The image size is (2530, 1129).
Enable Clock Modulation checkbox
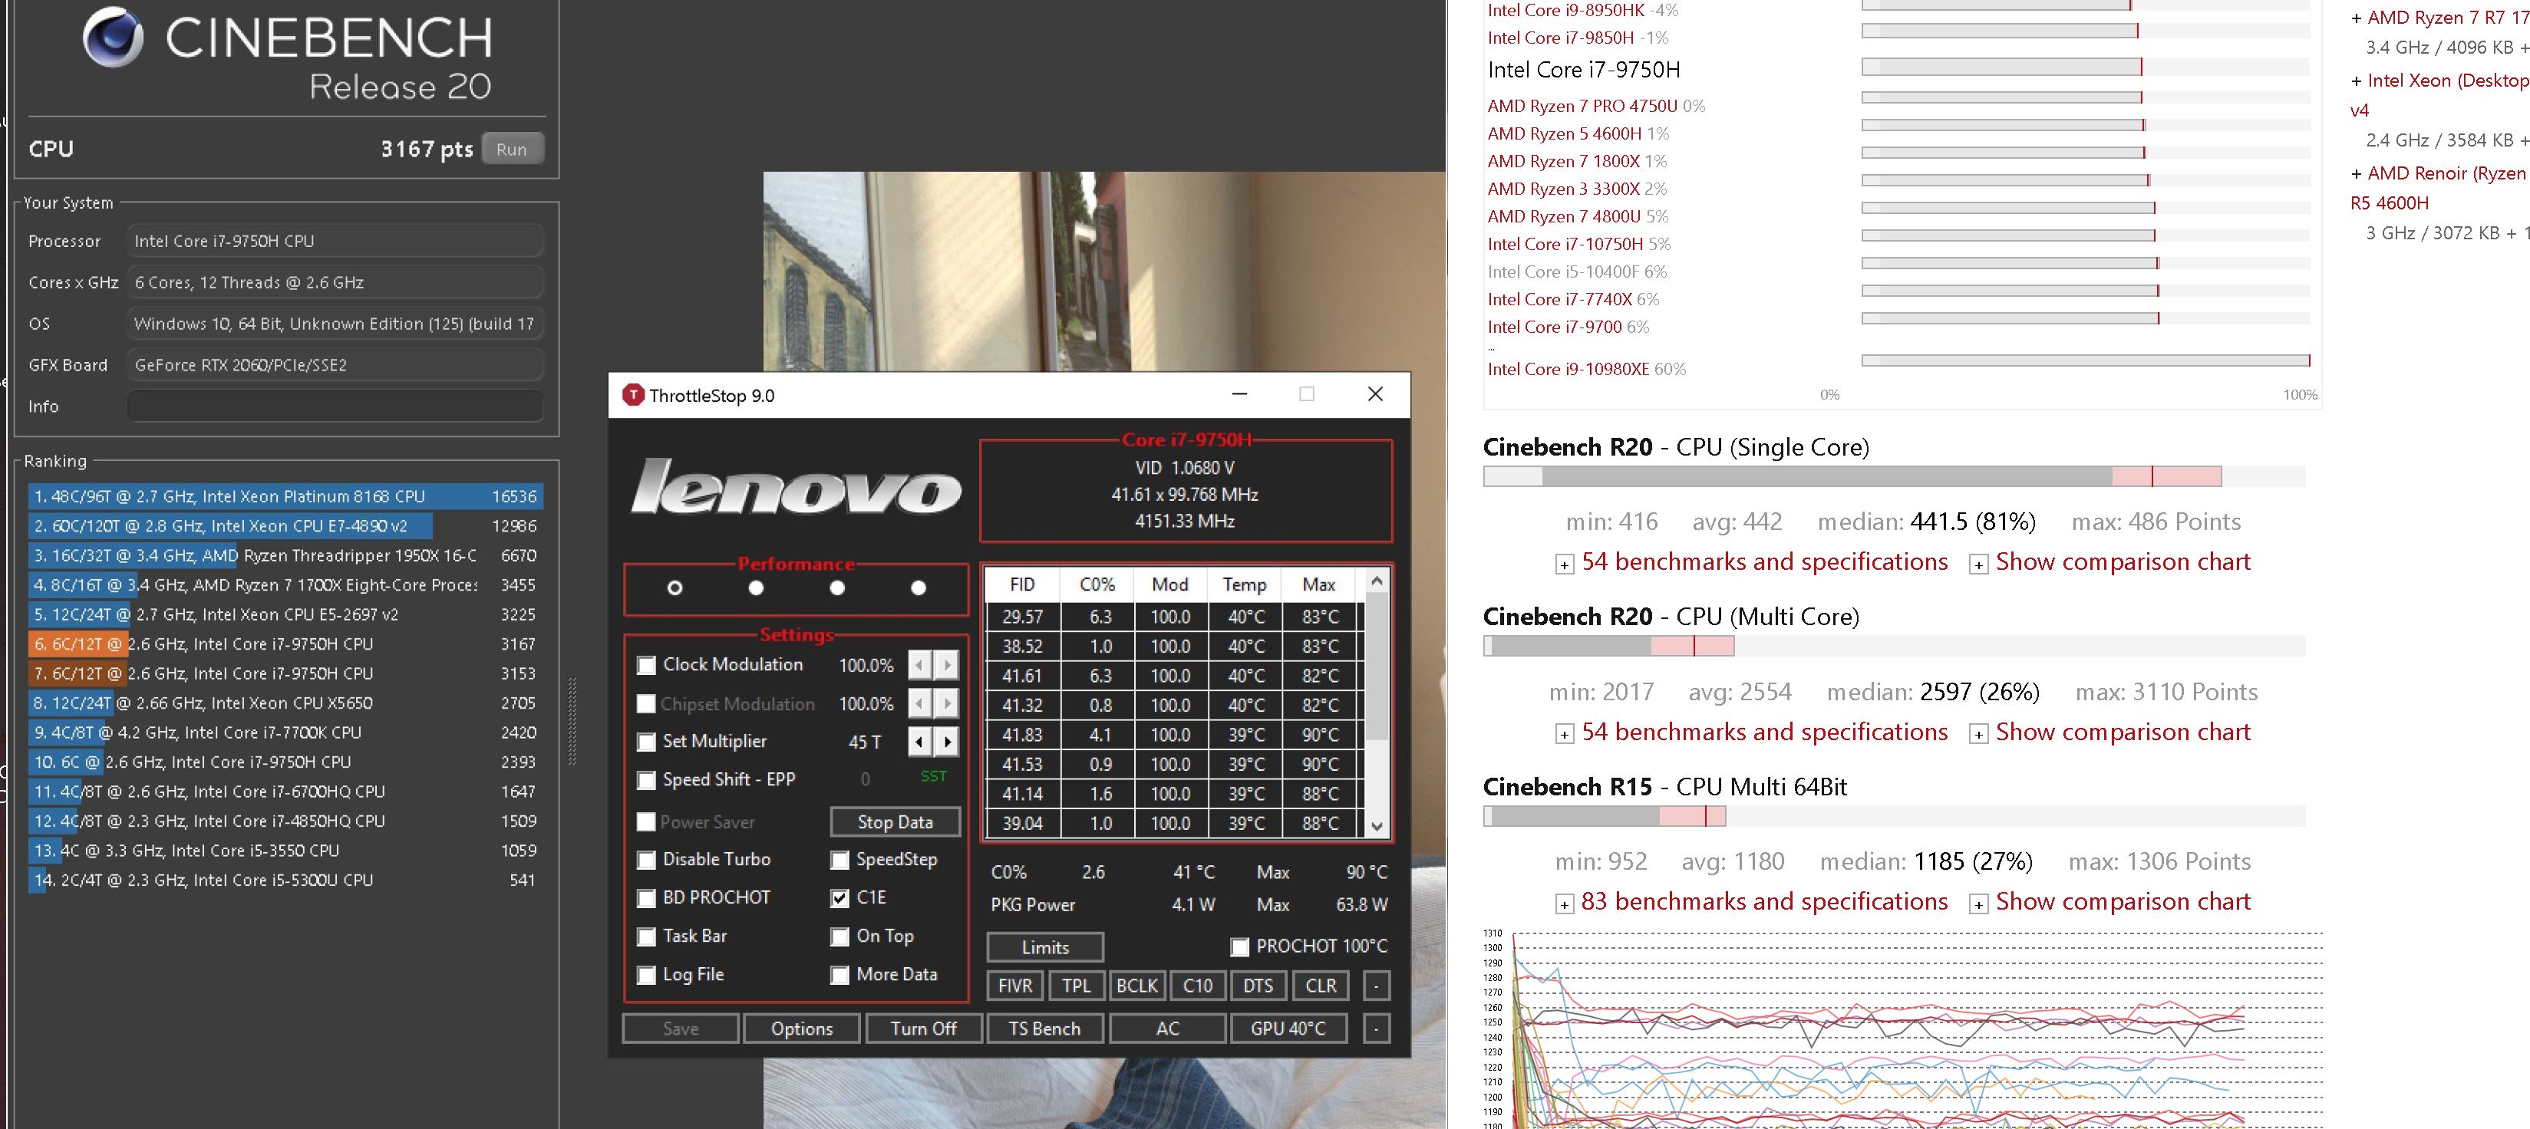(646, 666)
